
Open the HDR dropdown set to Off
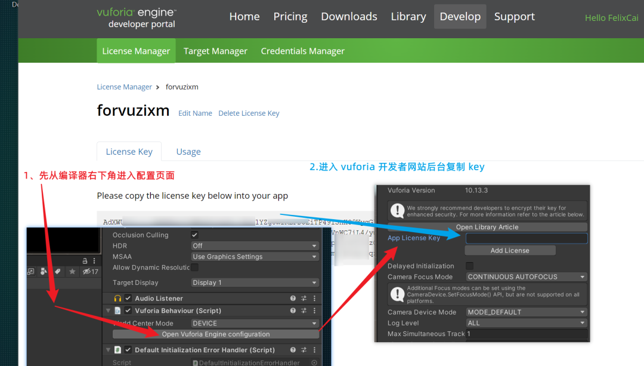pos(255,245)
